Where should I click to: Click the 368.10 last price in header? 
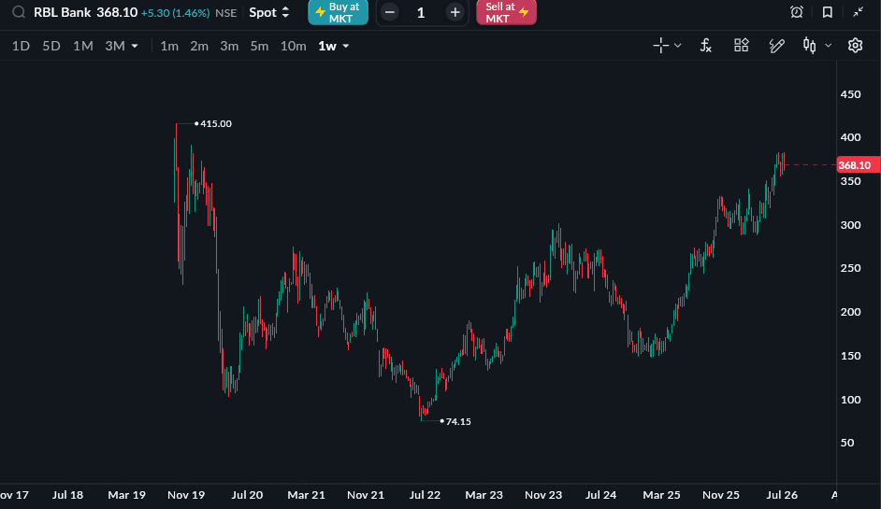coord(117,12)
